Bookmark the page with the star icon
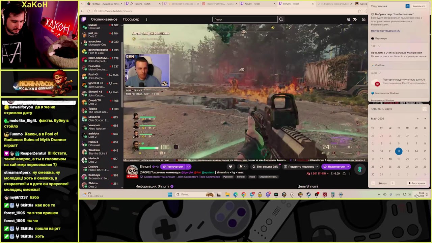432x243 pixels. [359, 11]
